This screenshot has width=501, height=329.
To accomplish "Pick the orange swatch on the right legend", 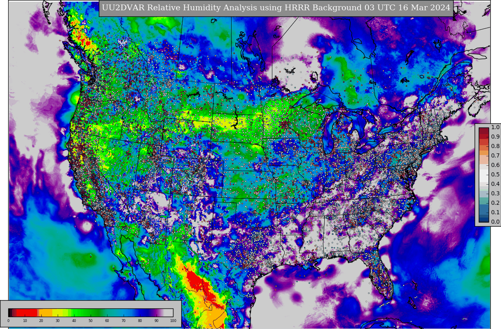I will 484,153.
